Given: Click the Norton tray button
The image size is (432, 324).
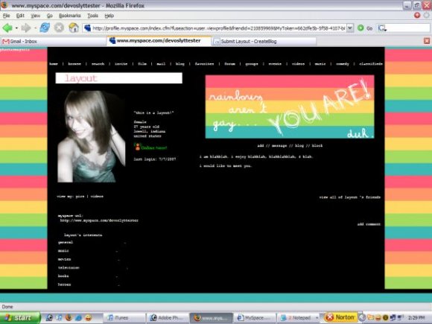Looking at the screenshot, I should click(x=340, y=317).
